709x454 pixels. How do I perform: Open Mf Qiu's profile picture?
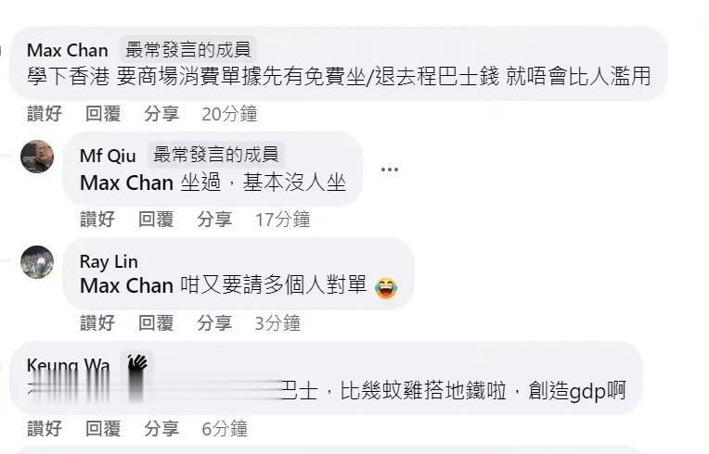coord(37,157)
